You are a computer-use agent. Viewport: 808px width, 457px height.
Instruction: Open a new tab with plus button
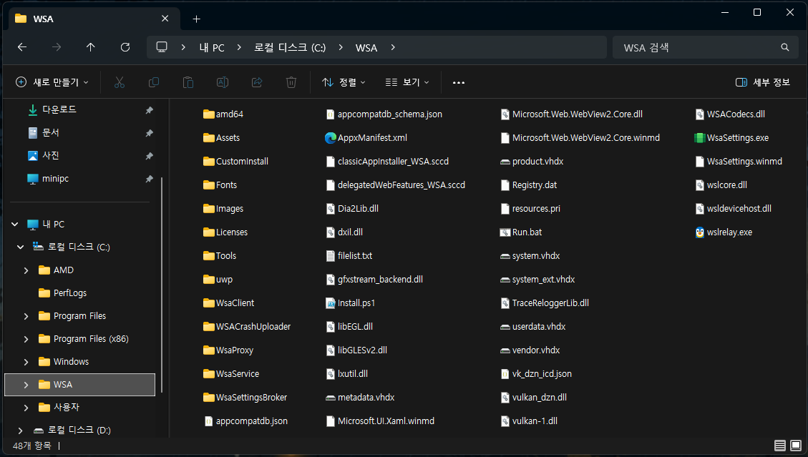point(197,19)
